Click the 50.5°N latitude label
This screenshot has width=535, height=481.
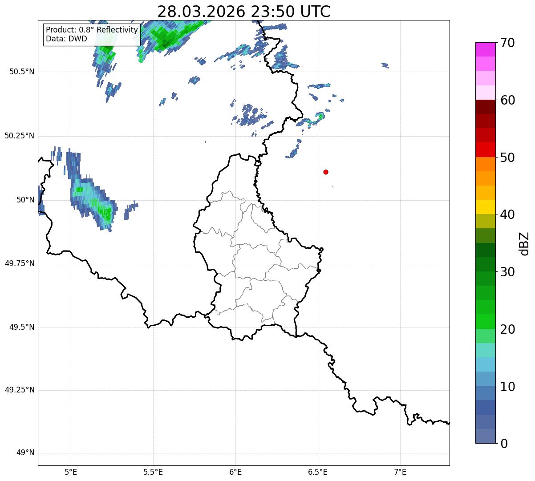[x=22, y=72]
